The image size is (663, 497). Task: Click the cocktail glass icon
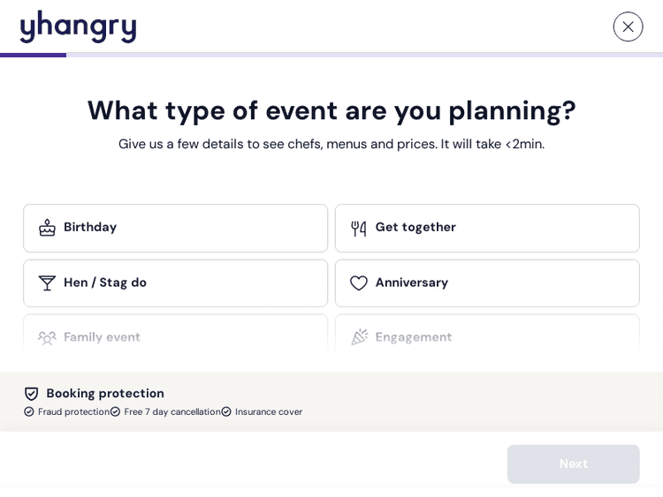(47, 283)
